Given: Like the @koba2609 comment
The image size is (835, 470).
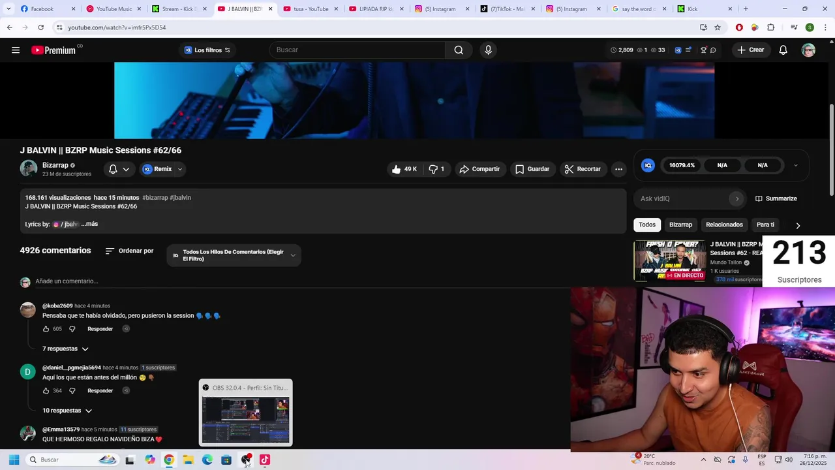Looking at the screenshot, I should (46, 329).
